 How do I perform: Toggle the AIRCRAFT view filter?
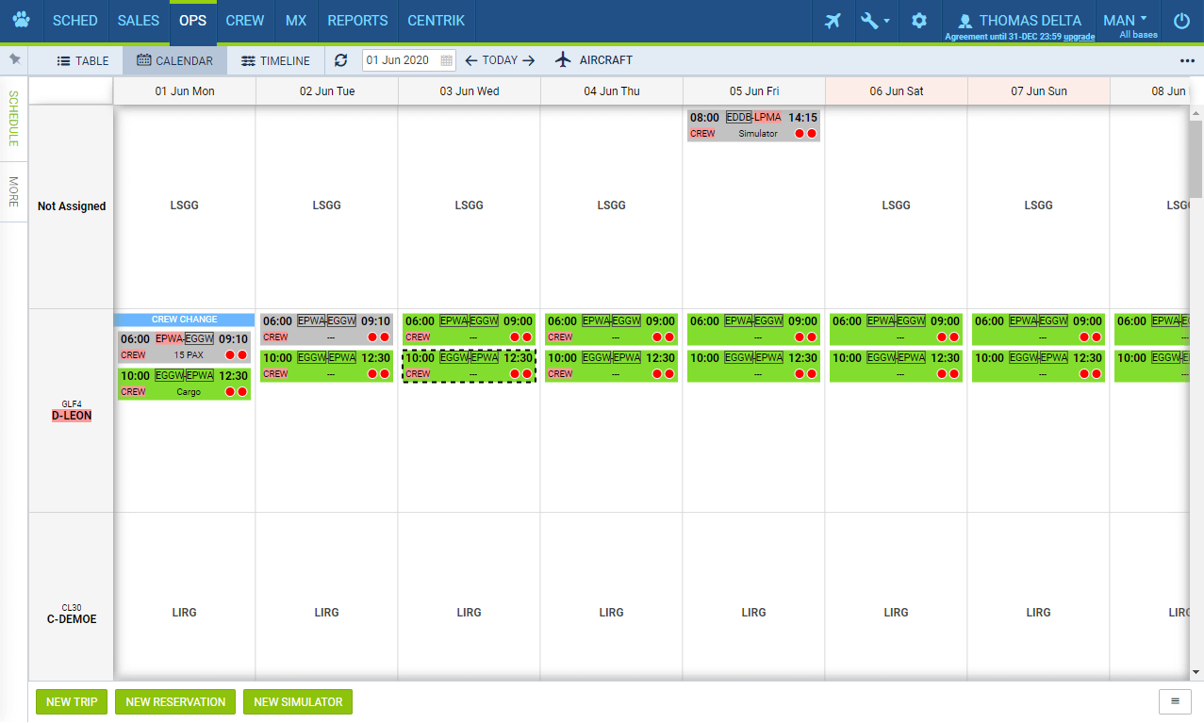point(594,60)
